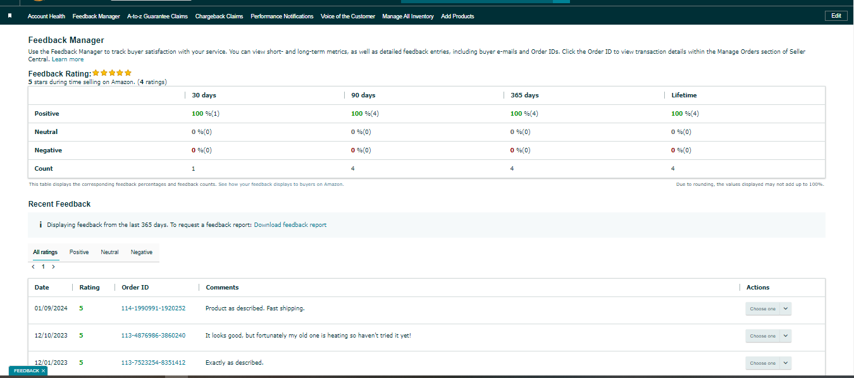Viewport: 854px width, 378px height.
Task: Click the bookmark flag icon in the nav bar
Action: (x=9, y=16)
